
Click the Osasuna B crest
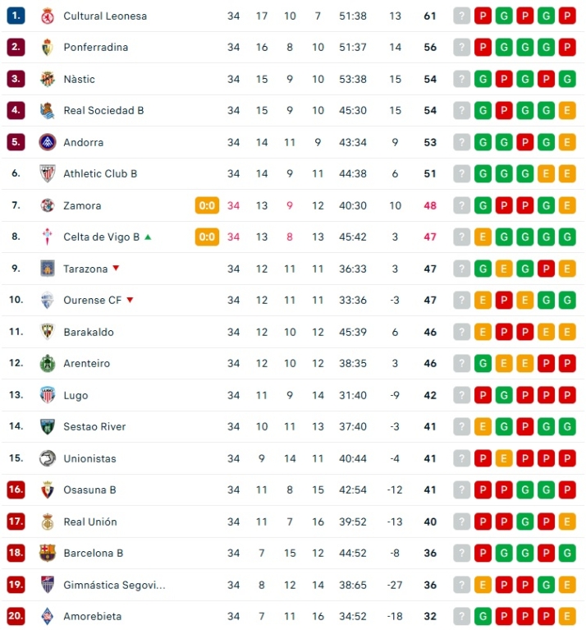pyautogui.click(x=47, y=490)
